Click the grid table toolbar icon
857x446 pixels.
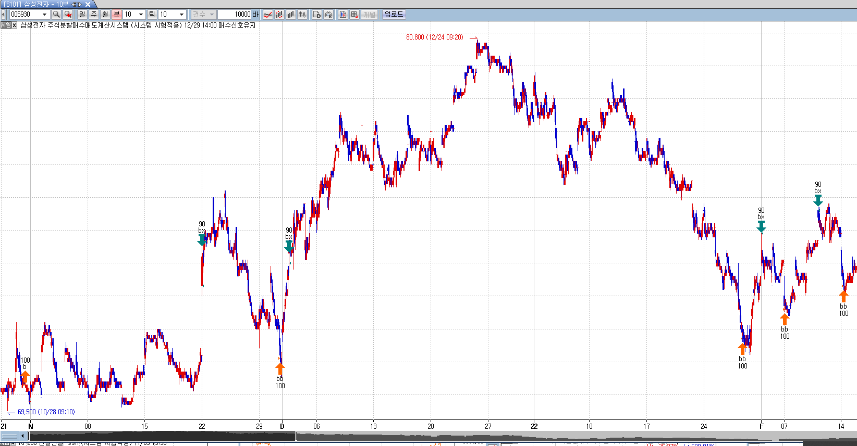(x=354, y=15)
